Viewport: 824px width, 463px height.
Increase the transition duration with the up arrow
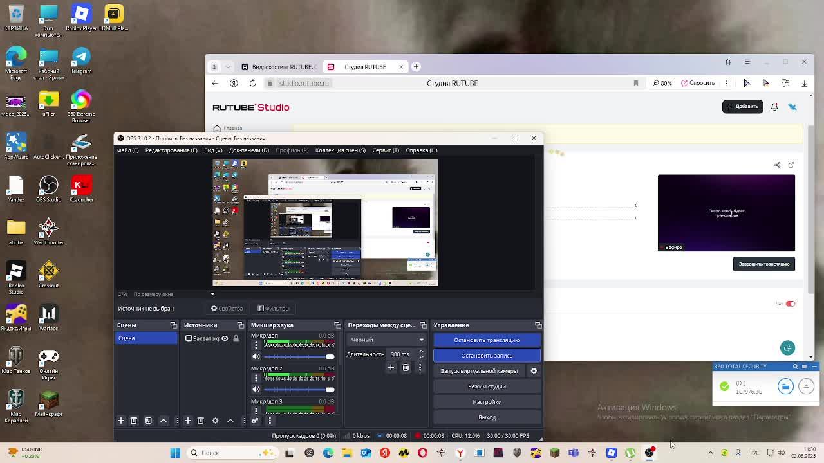(x=421, y=352)
